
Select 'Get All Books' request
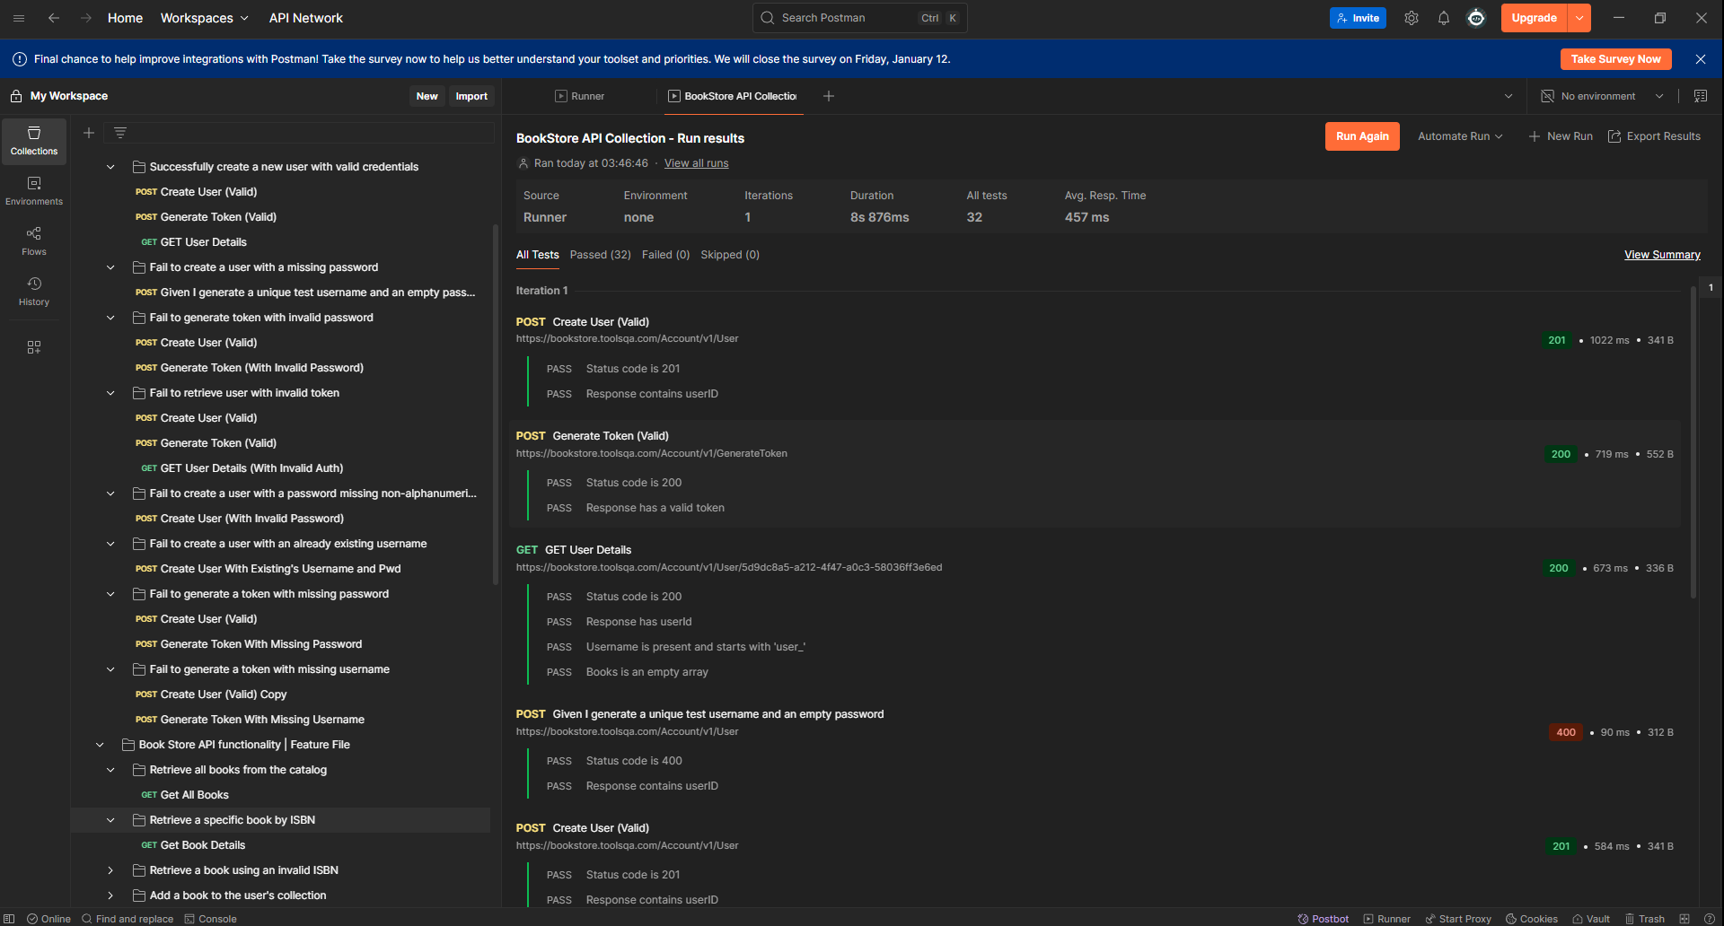pos(194,795)
